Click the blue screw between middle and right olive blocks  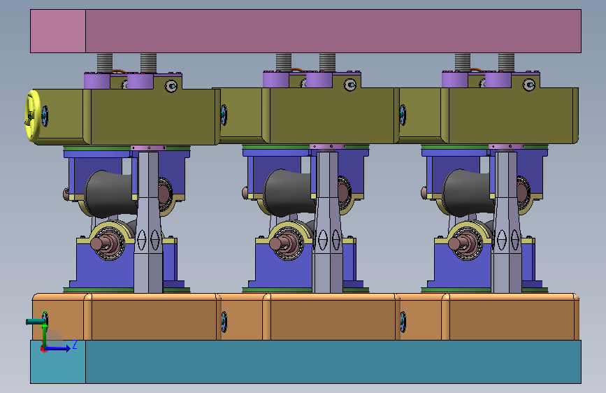[x=403, y=115]
